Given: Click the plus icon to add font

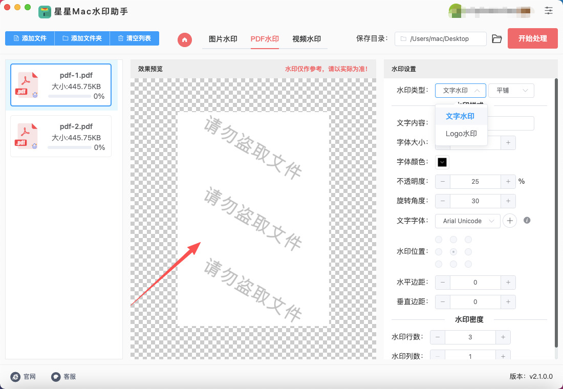Looking at the screenshot, I should 509,221.
